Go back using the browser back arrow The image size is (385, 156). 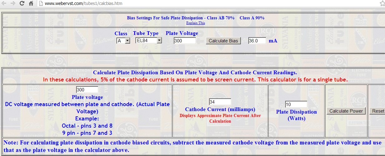(4, 4)
